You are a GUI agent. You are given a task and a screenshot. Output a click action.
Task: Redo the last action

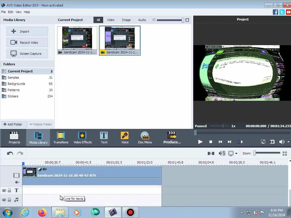20,154
